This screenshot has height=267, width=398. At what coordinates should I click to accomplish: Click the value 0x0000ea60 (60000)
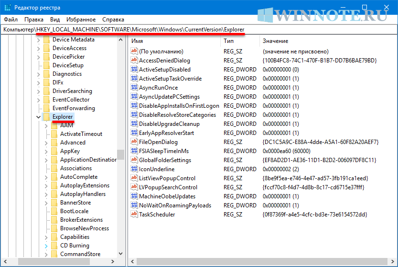[x=286, y=151]
